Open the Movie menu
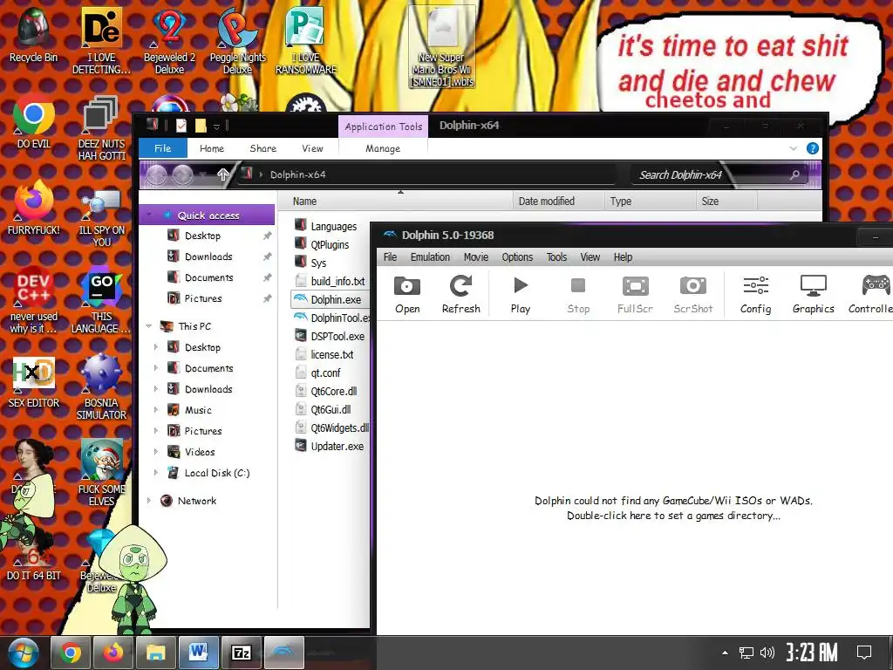 click(475, 257)
